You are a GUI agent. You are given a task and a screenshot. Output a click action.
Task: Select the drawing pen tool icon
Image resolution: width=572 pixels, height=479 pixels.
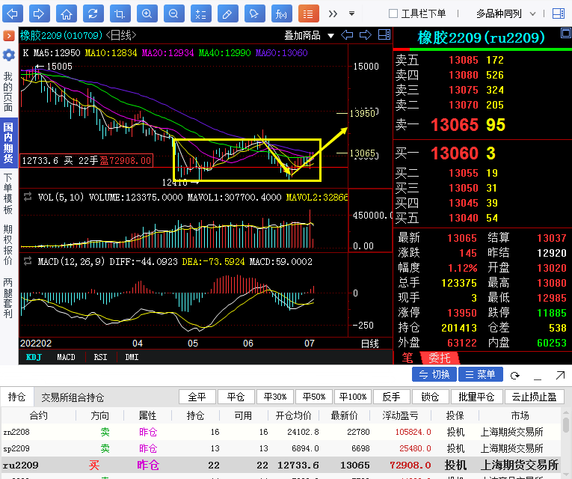[x=227, y=13]
